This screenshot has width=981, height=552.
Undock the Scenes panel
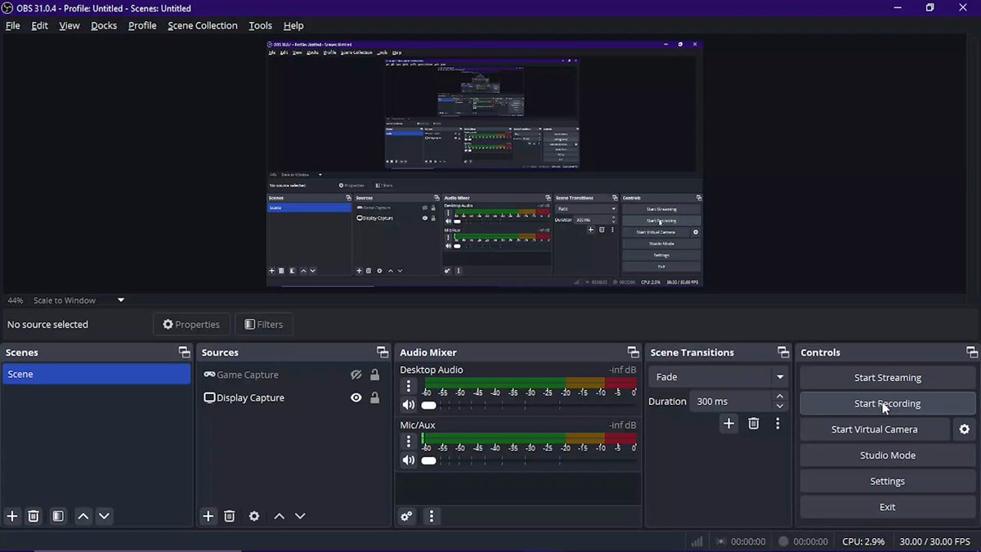click(x=184, y=352)
